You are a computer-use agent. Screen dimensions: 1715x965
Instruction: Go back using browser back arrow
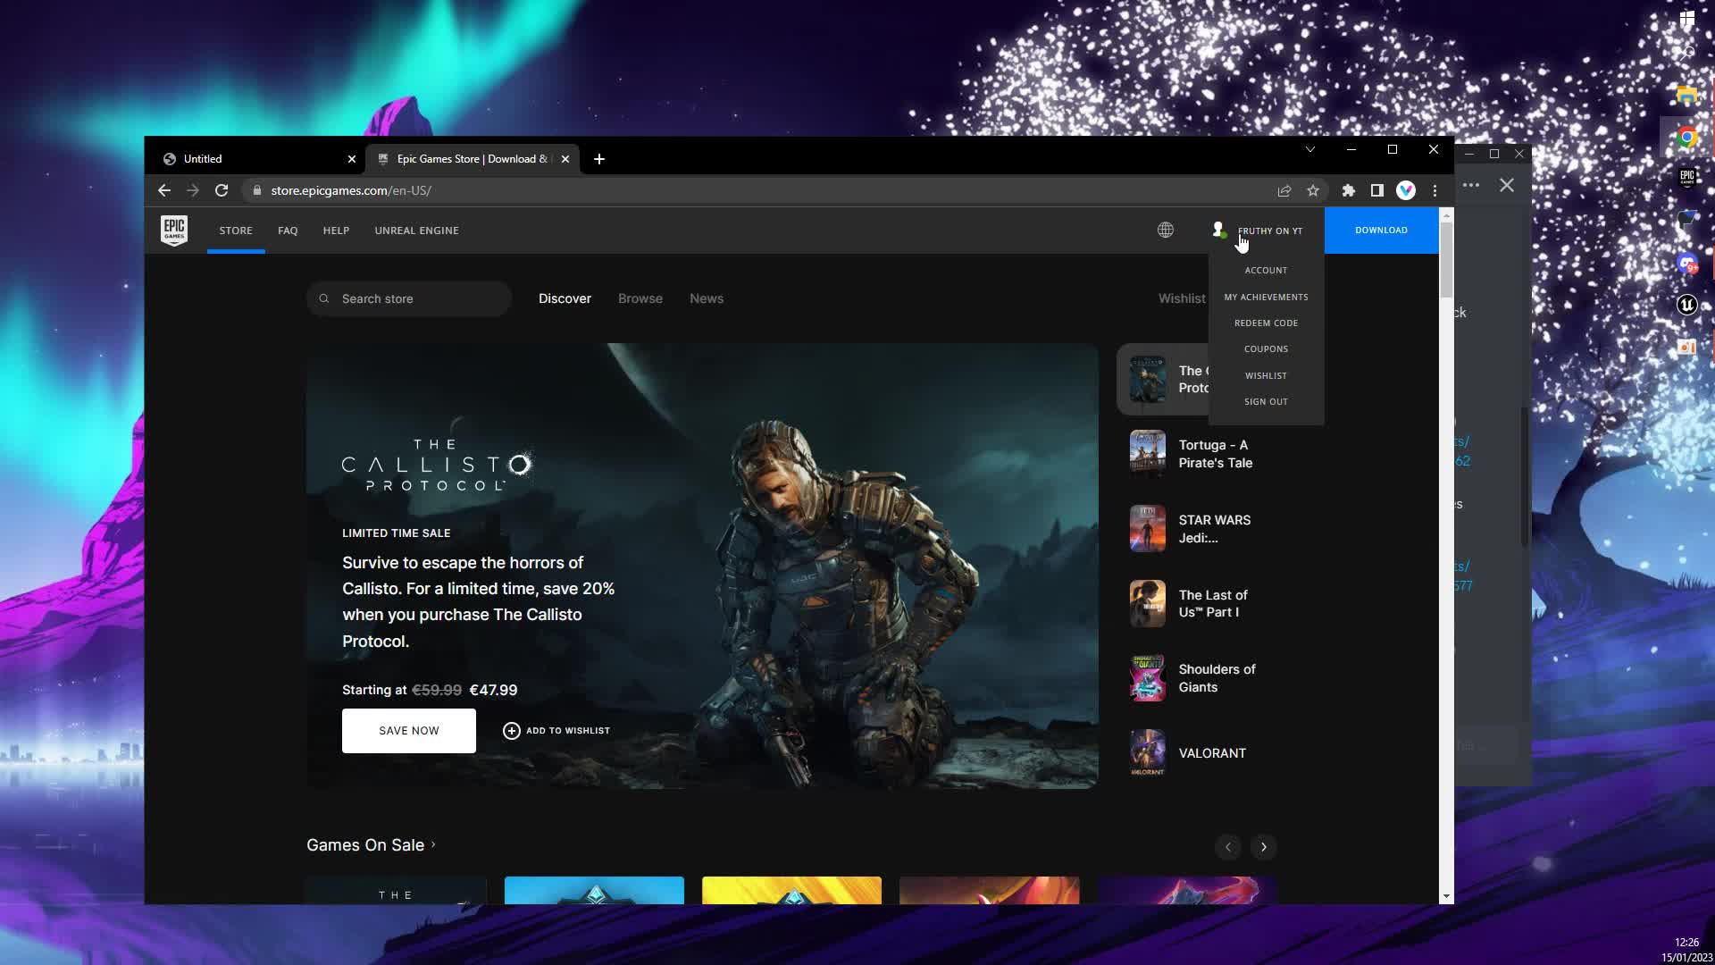(x=164, y=190)
